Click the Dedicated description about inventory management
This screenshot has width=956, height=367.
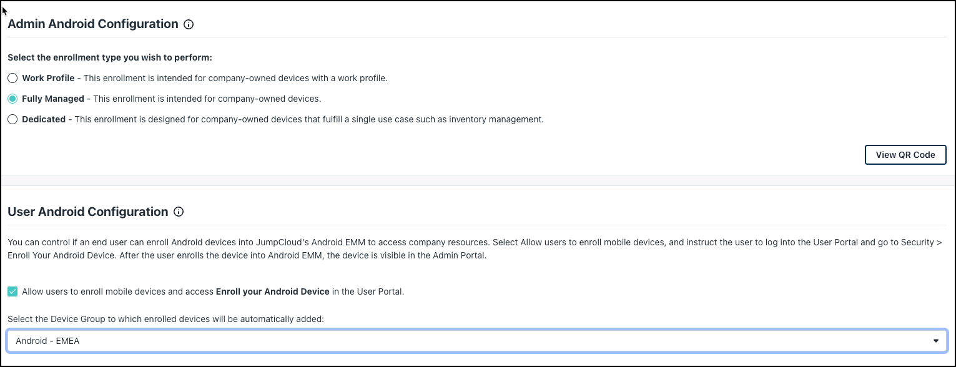(x=309, y=119)
